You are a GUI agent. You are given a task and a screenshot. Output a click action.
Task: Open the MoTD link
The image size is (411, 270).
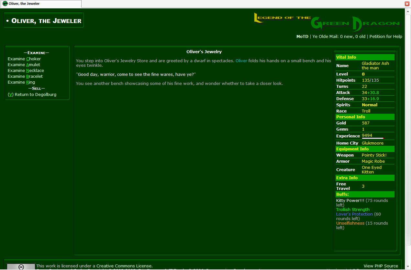click(x=302, y=37)
